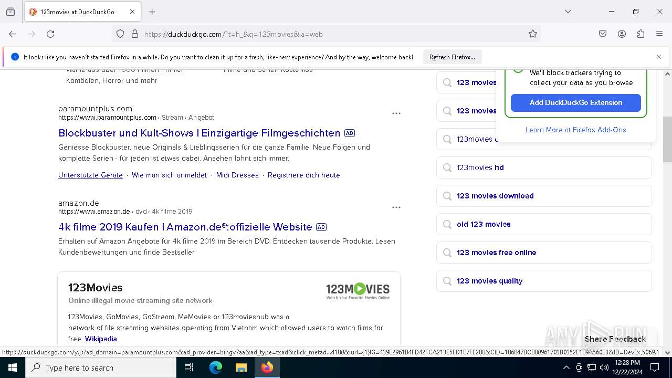This screenshot has height=378, width=672.
Task: Show hidden system tray icons
Action: click(x=566, y=368)
